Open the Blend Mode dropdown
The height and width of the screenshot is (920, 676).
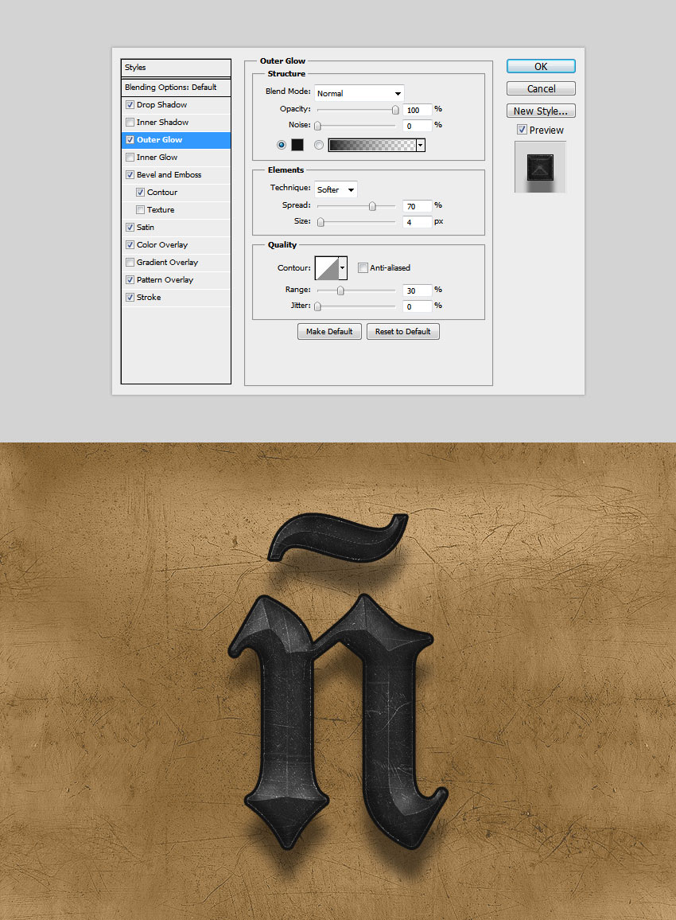(x=359, y=93)
